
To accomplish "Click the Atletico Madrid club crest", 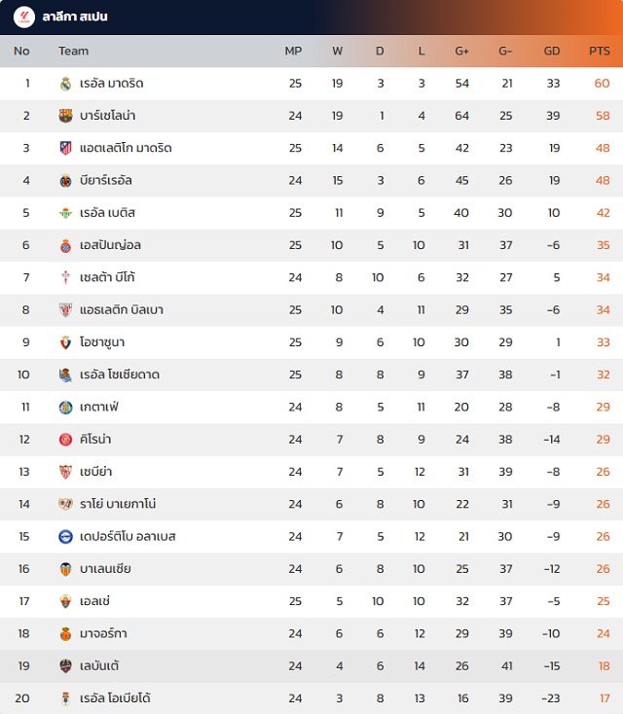I will (65, 148).
